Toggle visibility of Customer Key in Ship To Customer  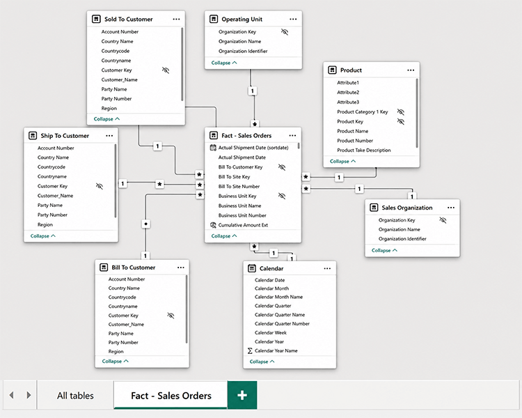point(100,186)
